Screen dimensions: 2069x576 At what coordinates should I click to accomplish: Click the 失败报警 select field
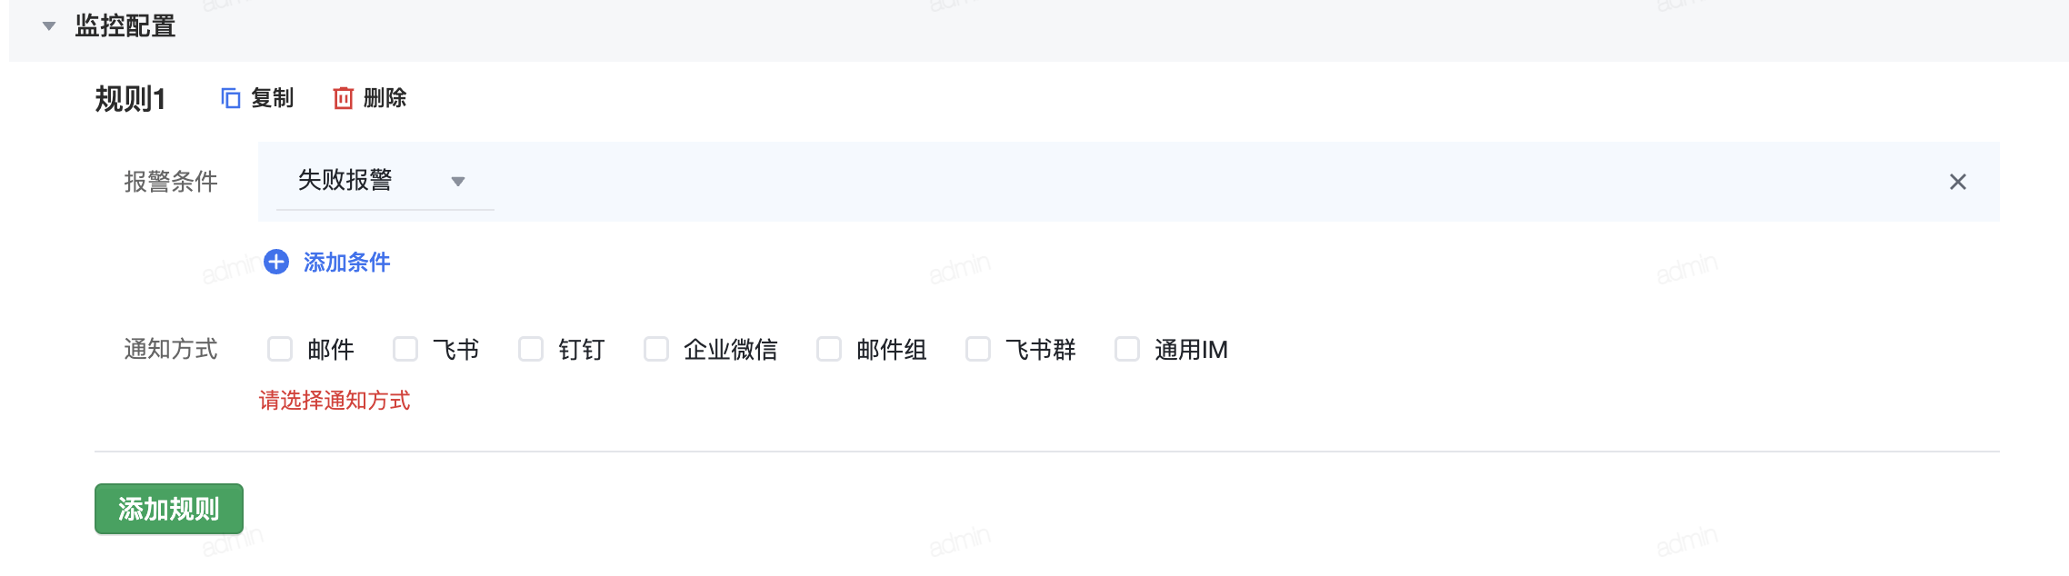coord(364,181)
